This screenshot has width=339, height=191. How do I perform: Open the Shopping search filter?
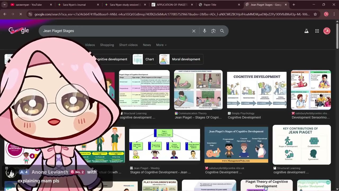point(107,45)
